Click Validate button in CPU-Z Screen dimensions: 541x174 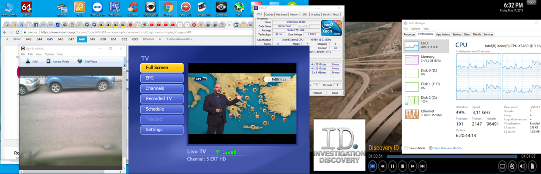coord(317,93)
